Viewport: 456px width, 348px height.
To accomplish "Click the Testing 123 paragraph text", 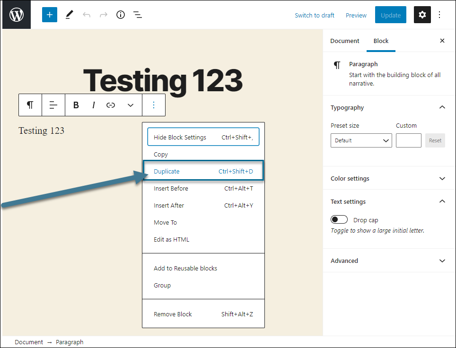I will 41,130.
